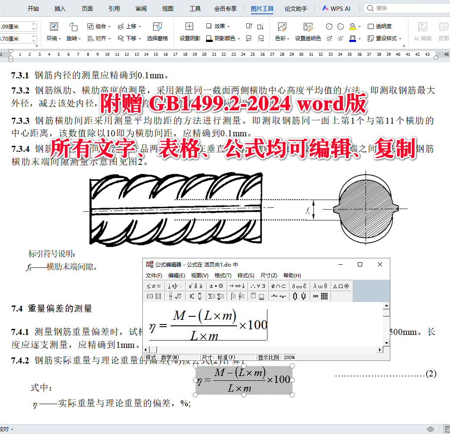Screen dimensions: 450x434
Task: Increase brightness using the sun icon
Action: tap(329, 39)
